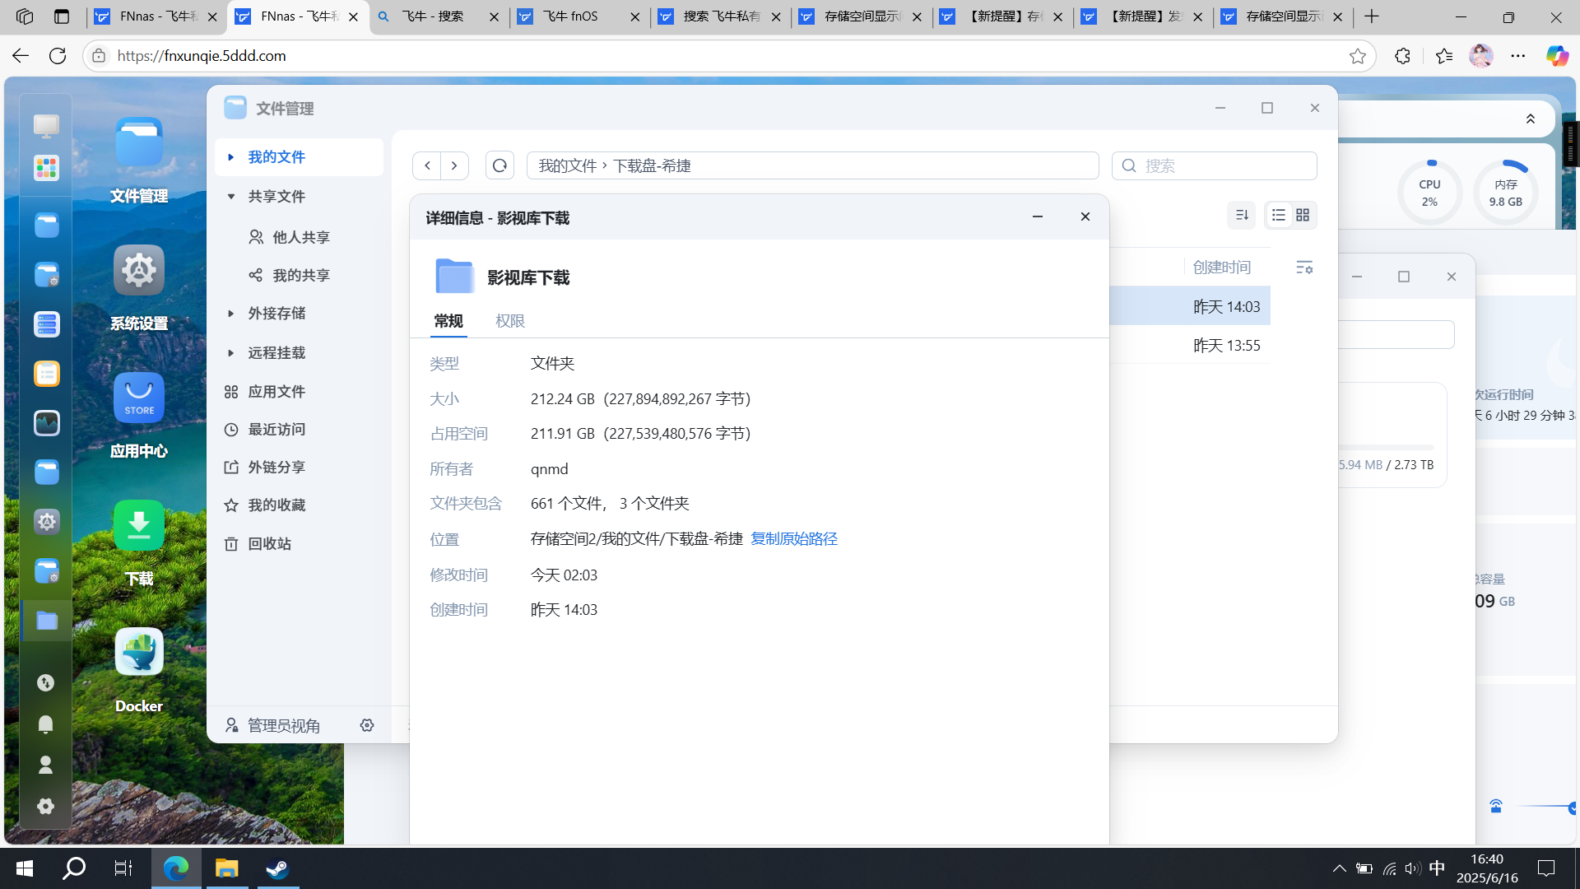
Task: Select 我的共享 in the sidebar
Action: tap(299, 275)
